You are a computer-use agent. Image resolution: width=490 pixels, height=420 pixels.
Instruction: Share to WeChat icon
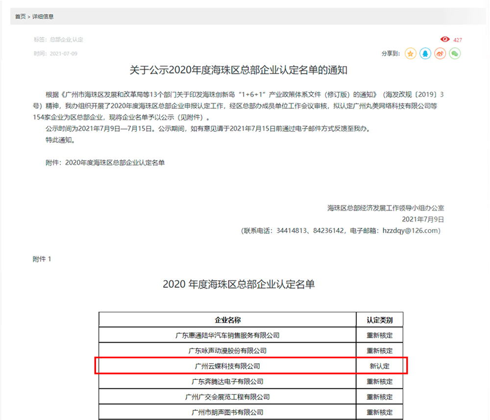[455, 53]
